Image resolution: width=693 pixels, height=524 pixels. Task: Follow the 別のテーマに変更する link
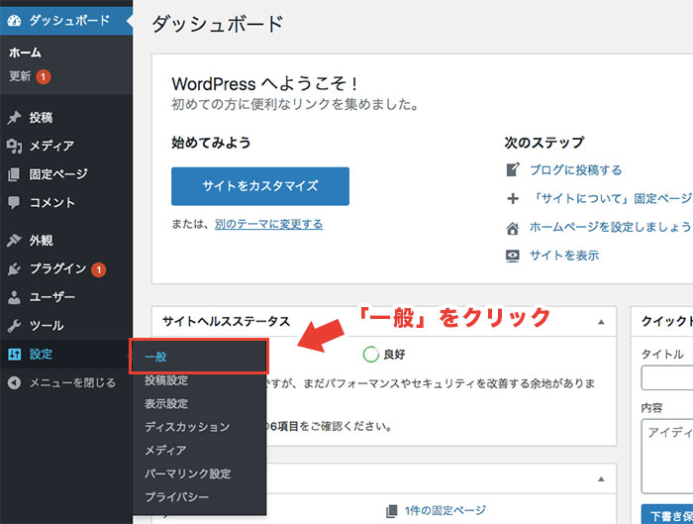pos(268,224)
